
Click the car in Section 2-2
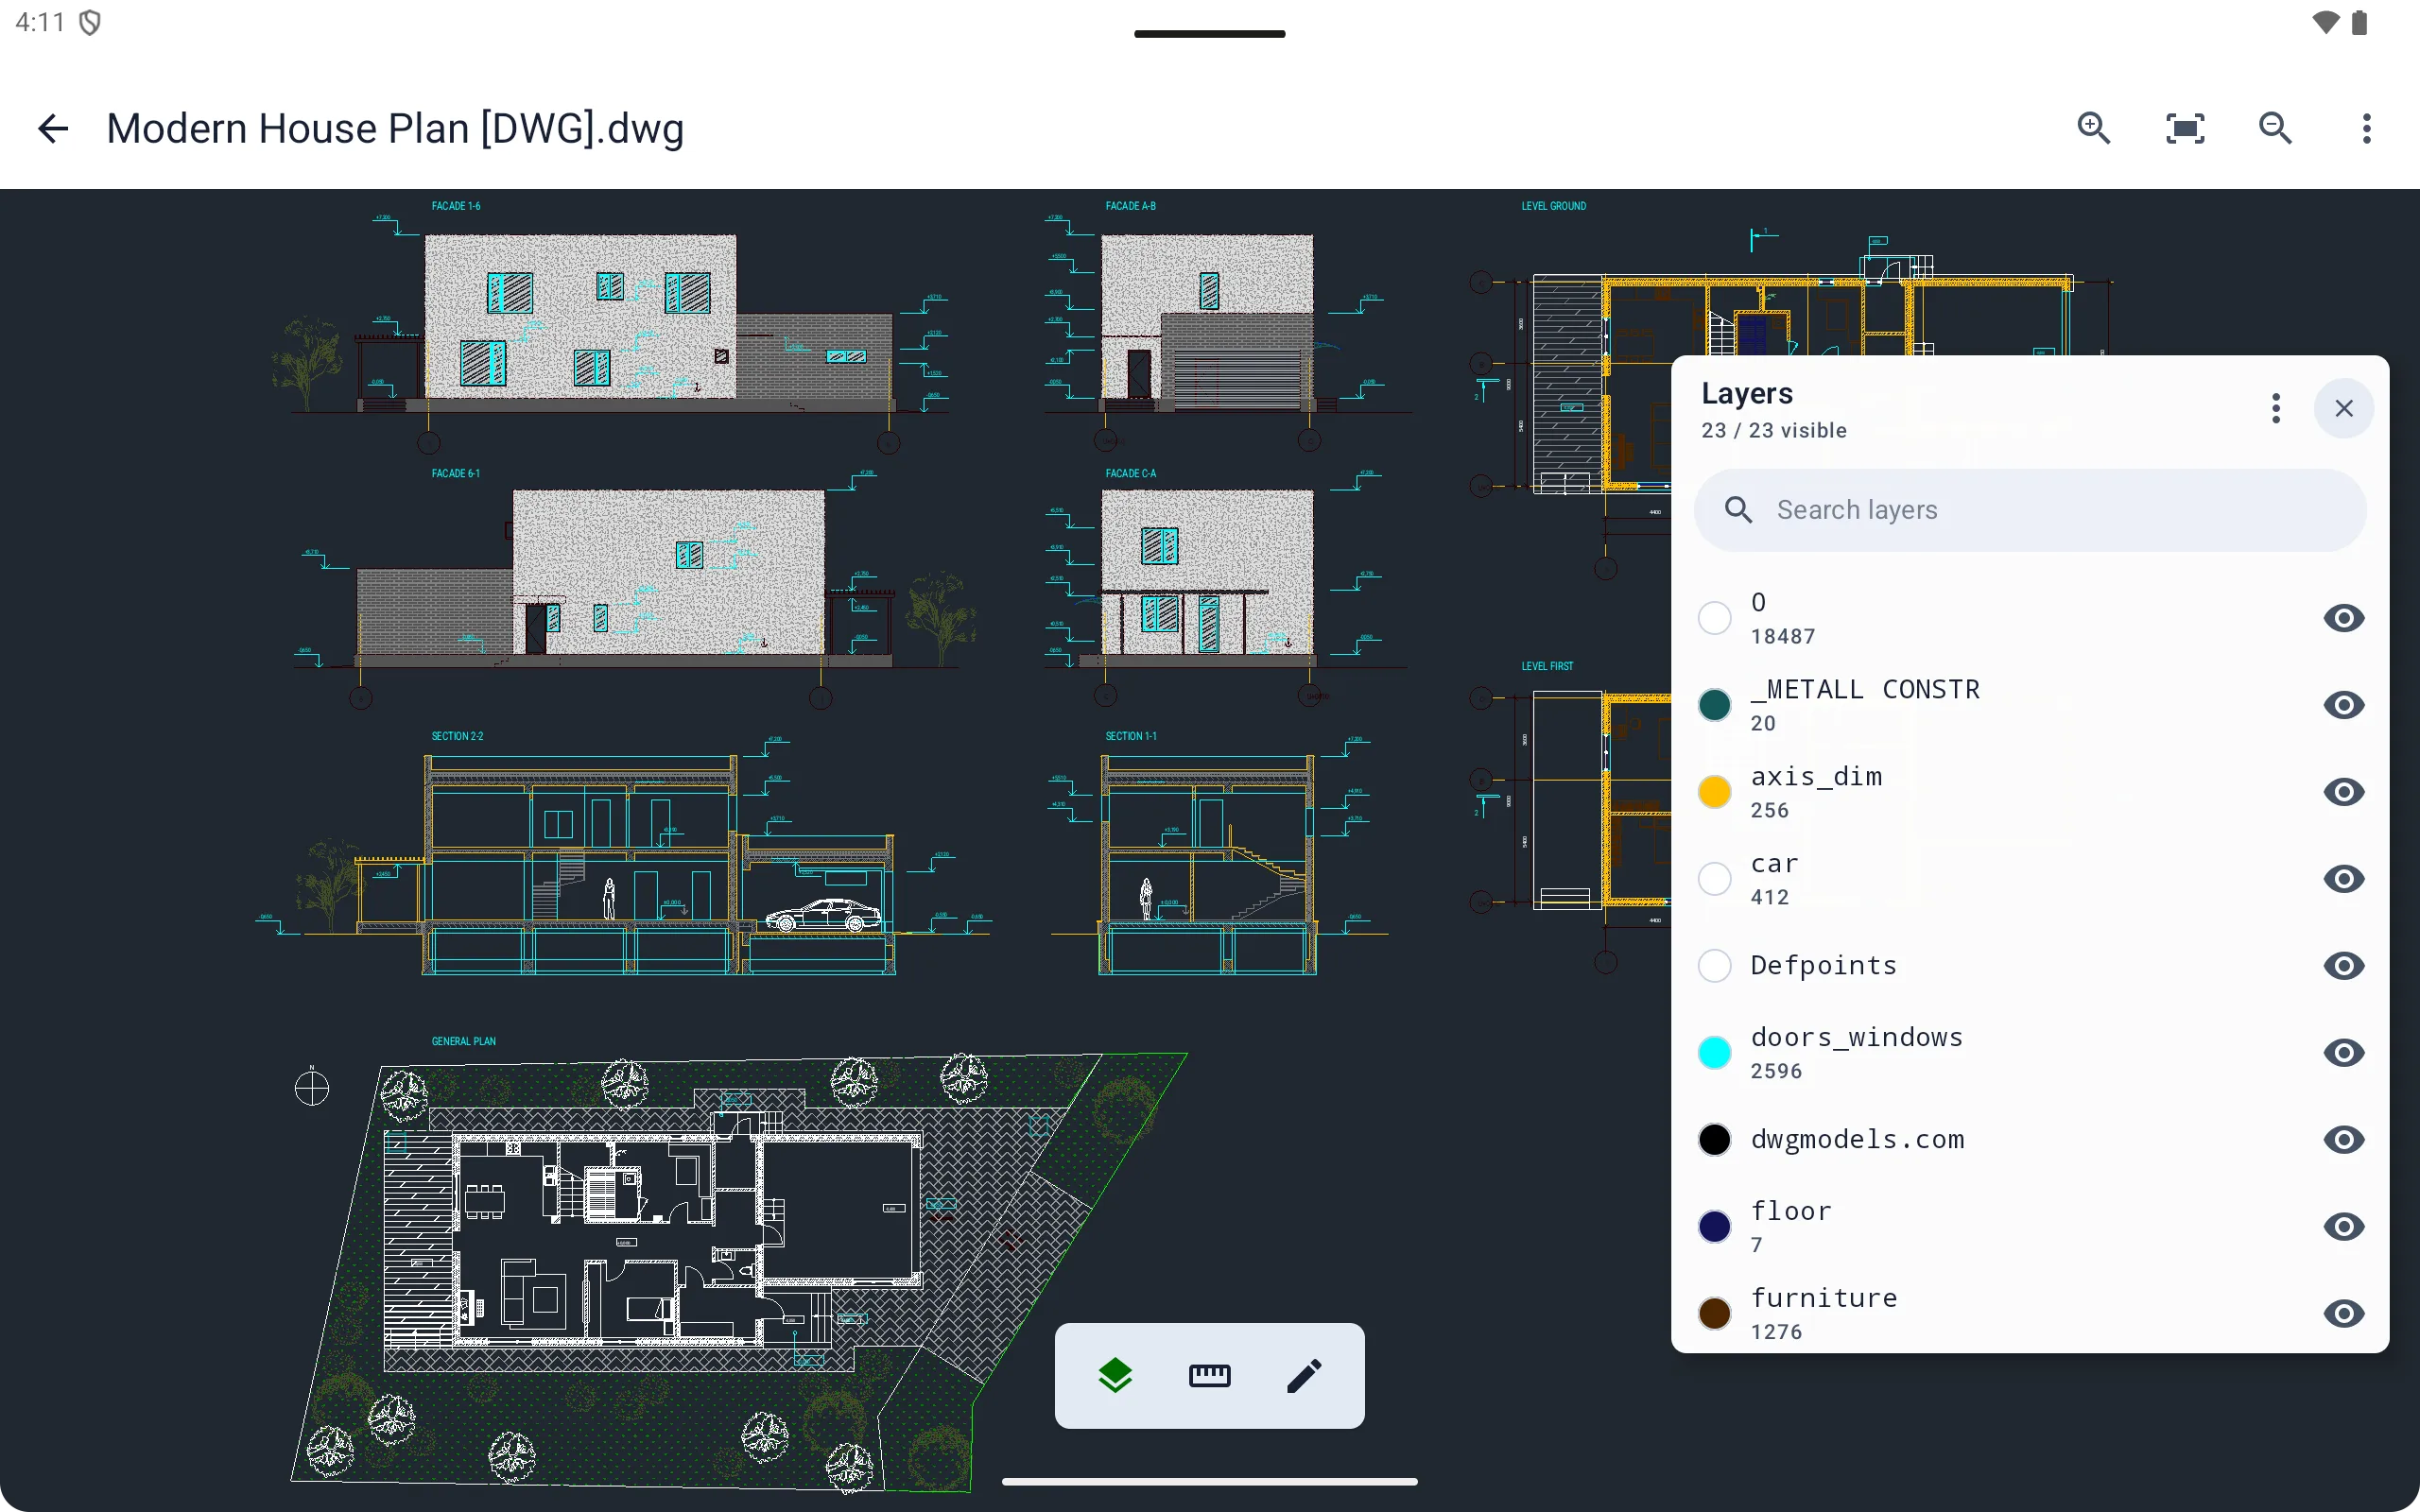(823, 915)
